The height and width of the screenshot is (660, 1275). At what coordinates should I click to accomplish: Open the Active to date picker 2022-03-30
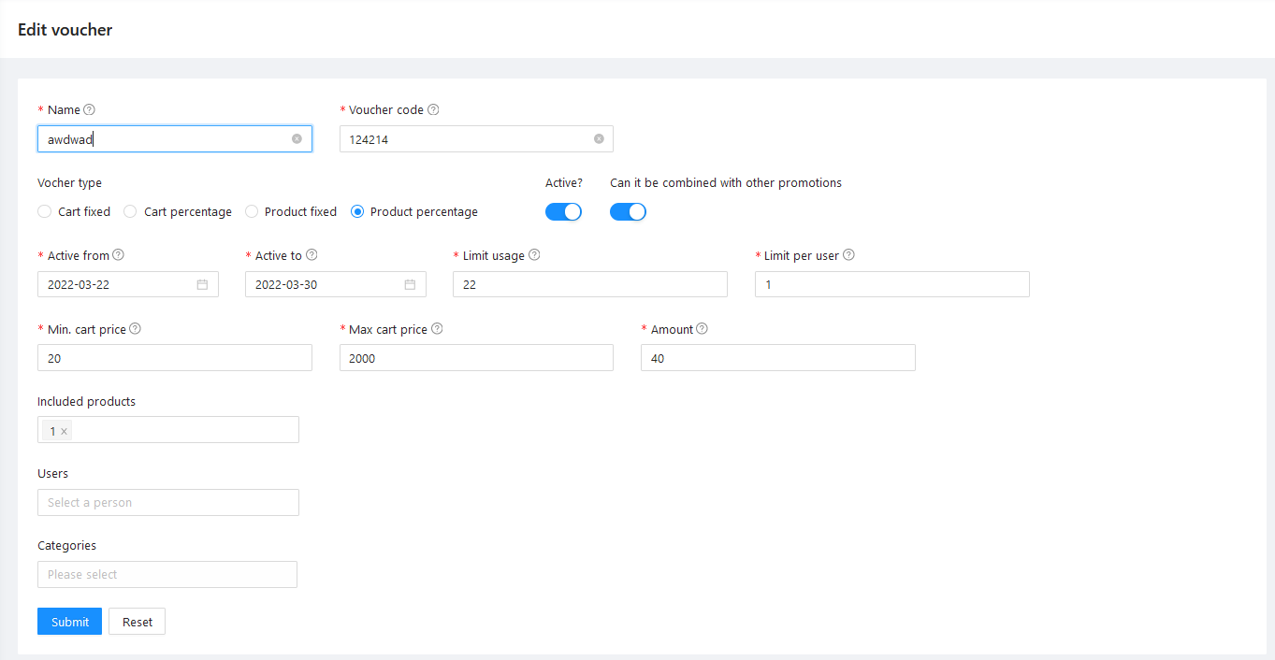click(x=336, y=284)
